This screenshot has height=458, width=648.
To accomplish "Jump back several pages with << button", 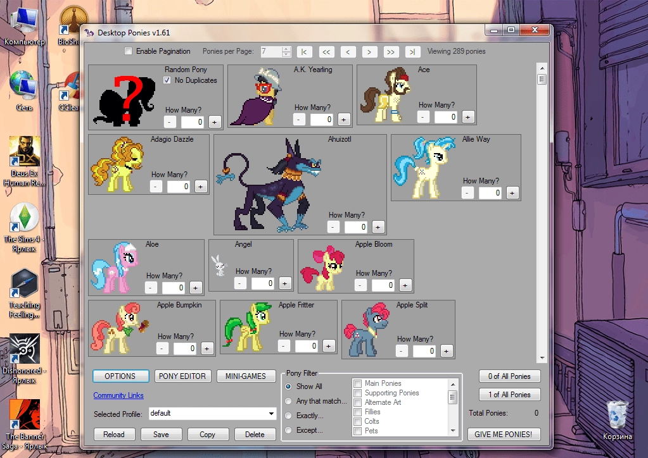I will click(326, 52).
